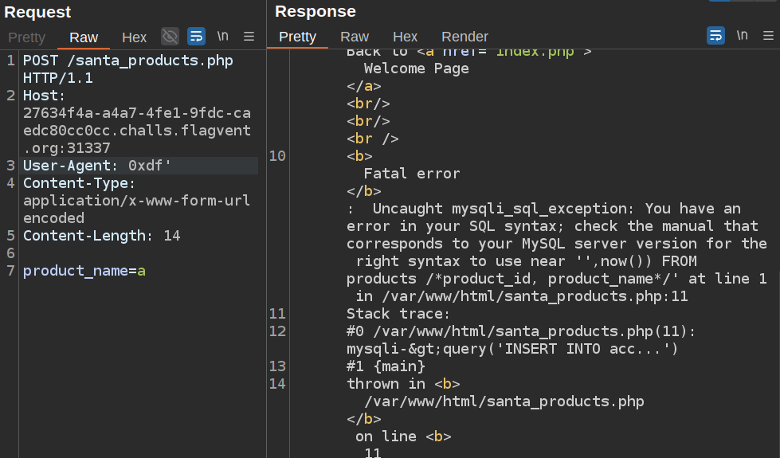The height and width of the screenshot is (458, 780).
Task: Switch Response view to Raw tab
Action: coord(355,37)
